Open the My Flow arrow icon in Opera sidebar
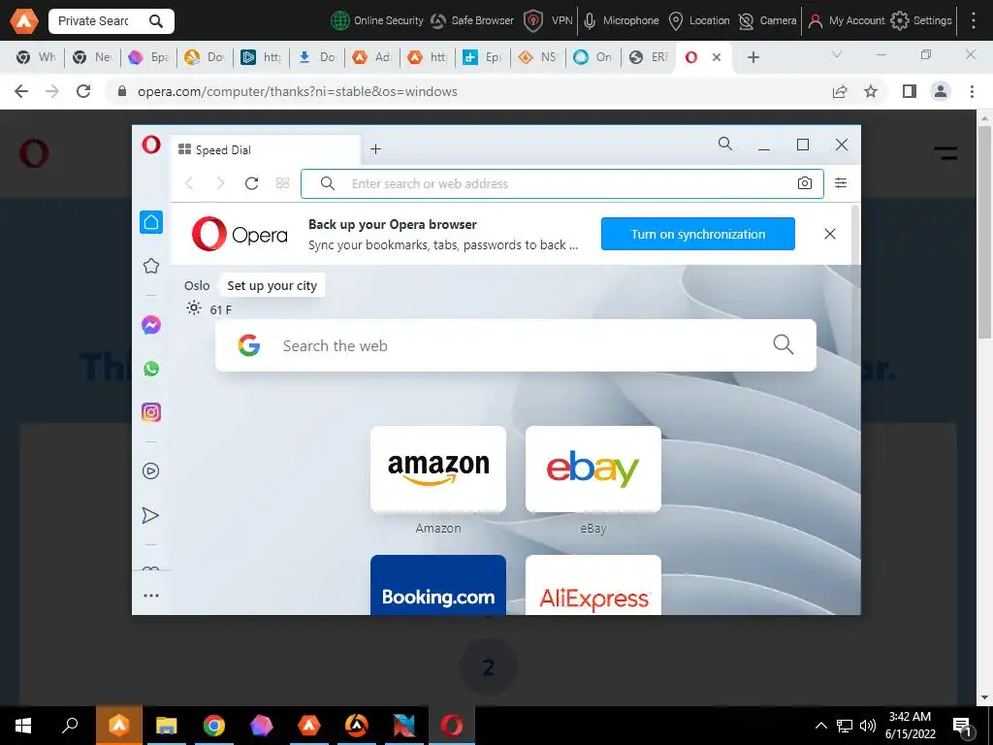Viewport: 993px width, 745px height. tap(150, 515)
